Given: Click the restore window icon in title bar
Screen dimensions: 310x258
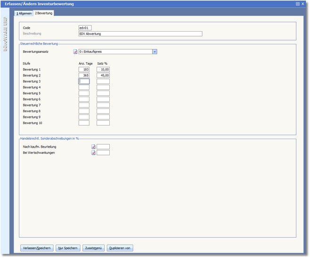Looking at the screenshot, I should point(297,4).
